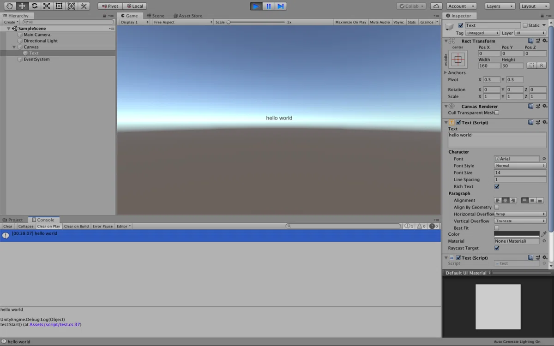The image size is (554, 346).
Task: Open Assets/script/test.cs:37 link
Action: [55, 324]
